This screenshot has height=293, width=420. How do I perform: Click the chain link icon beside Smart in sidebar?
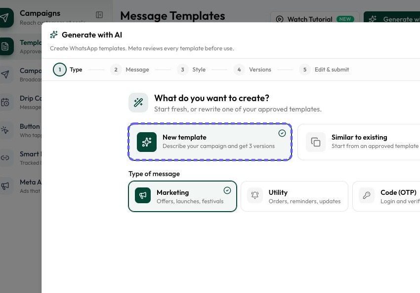(x=5, y=158)
